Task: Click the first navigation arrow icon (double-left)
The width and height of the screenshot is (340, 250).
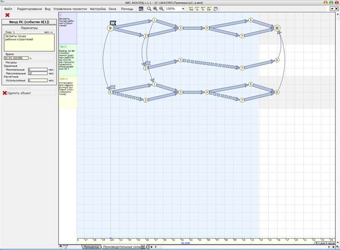Action: click(x=191, y=9)
